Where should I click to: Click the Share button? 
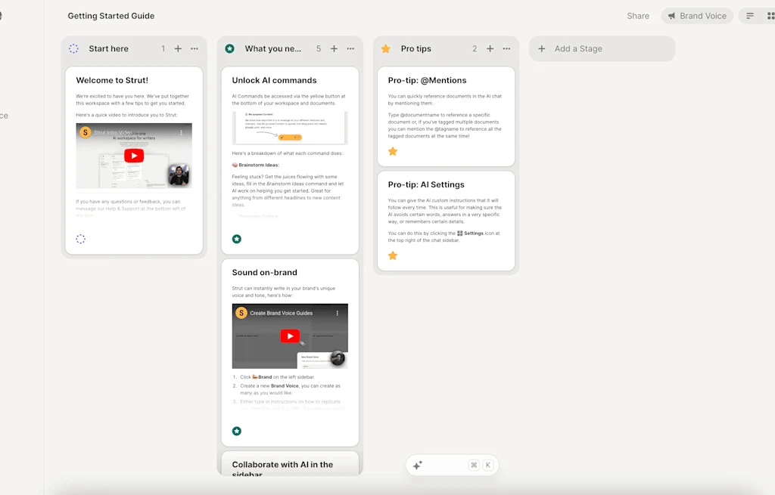(638, 16)
